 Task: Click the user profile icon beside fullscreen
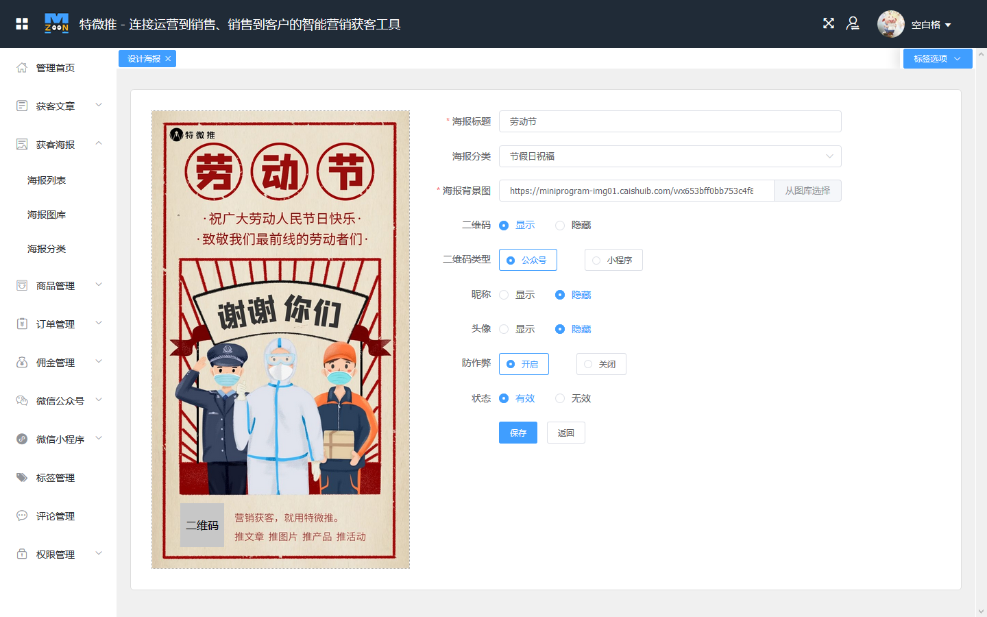[x=853, y=23]
